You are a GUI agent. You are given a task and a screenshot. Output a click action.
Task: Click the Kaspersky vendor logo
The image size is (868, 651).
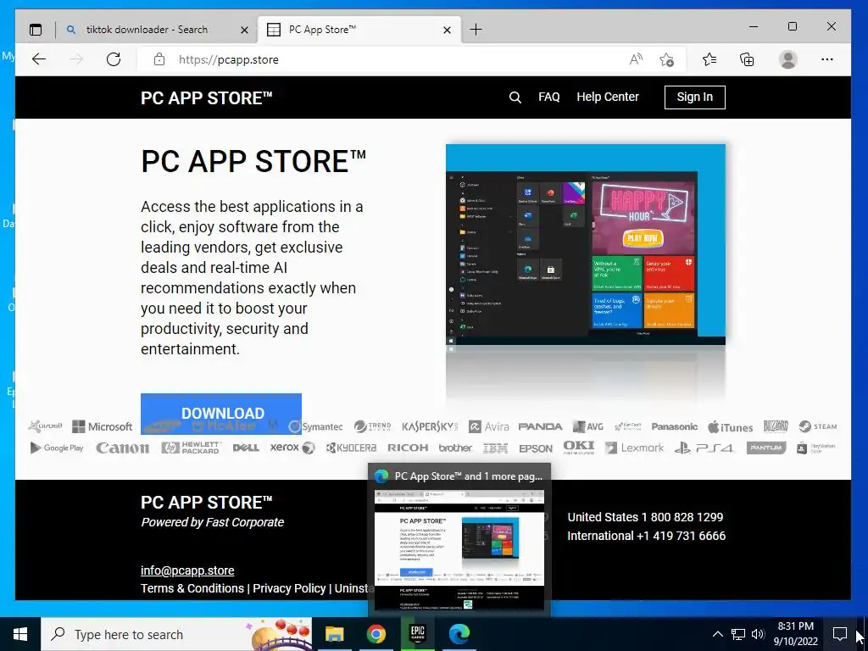[430, 426]
